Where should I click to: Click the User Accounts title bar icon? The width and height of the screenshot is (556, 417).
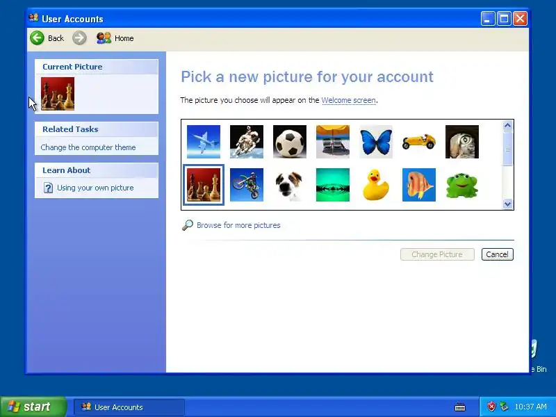pyautogui.click(x=33, y=18)
